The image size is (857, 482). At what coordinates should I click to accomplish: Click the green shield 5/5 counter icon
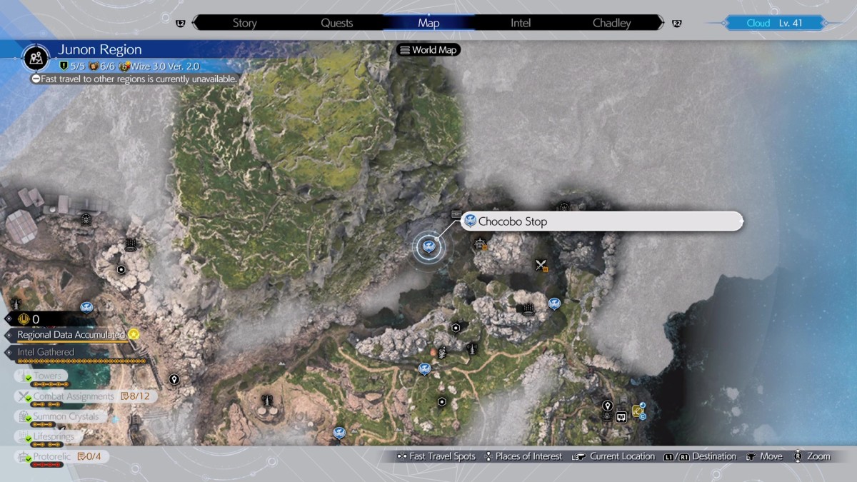pos(64,66)
